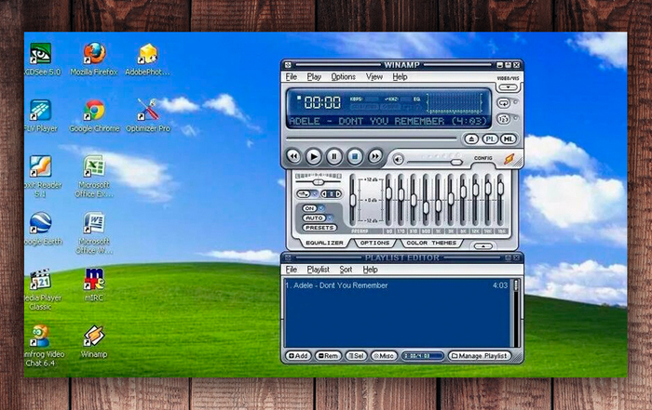Toggle crossfade button in equalizer panel
The width and height of the screenshot is (652, 410).
(304, 193)
